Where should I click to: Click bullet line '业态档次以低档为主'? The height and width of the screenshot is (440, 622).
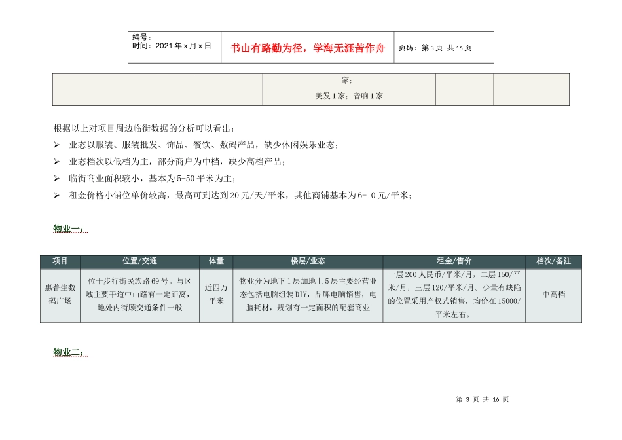pos(177,162)
